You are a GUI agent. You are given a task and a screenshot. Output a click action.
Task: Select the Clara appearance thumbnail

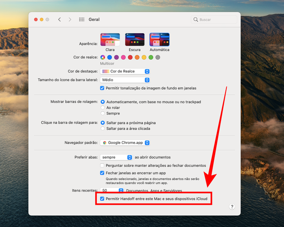point(110,40)
